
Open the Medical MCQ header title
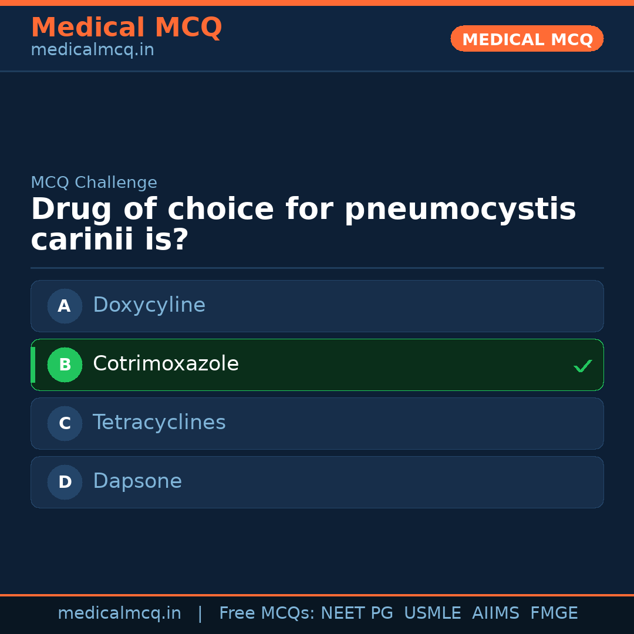click(x=126, y=28)
